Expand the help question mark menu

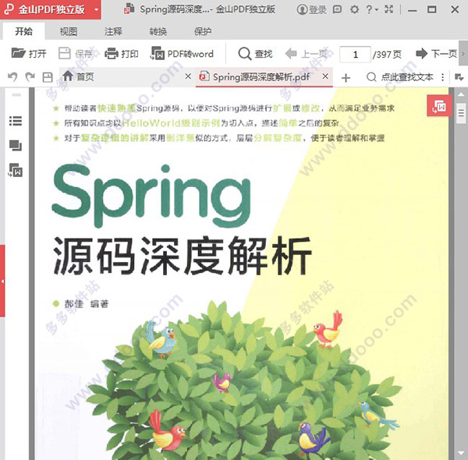[371, 9]
